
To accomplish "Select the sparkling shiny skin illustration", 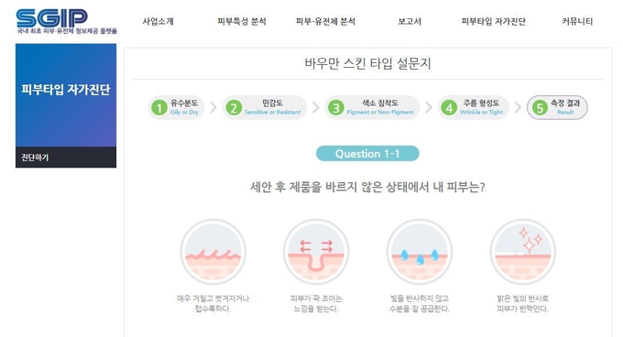I will [x=523, y=252].
